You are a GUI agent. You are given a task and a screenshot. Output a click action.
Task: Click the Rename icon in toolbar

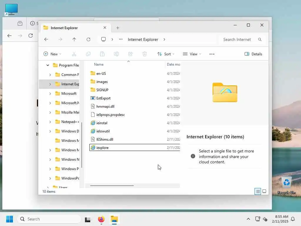pos(116,54)
